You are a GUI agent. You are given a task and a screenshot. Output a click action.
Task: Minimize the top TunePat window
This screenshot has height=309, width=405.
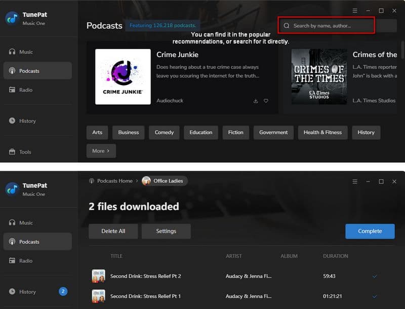[368, 11]
